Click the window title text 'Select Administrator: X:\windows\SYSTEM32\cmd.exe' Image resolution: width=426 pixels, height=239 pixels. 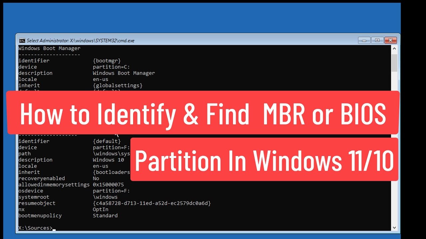[x=81, y=40]
